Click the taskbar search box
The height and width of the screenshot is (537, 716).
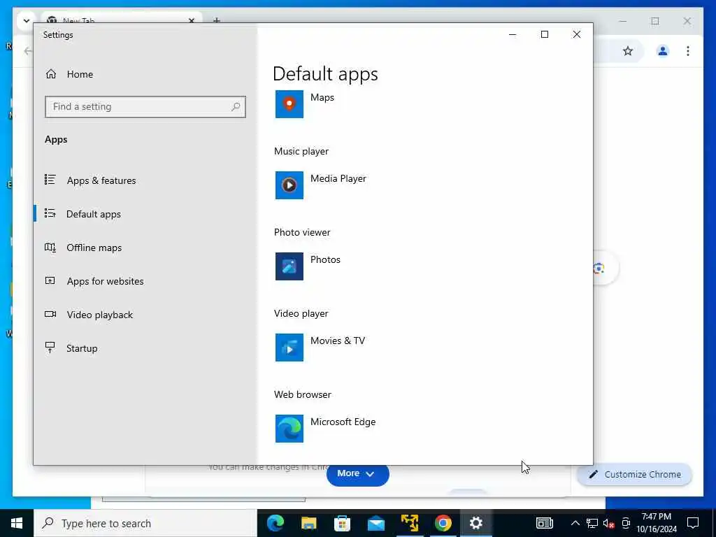(145, 523)
